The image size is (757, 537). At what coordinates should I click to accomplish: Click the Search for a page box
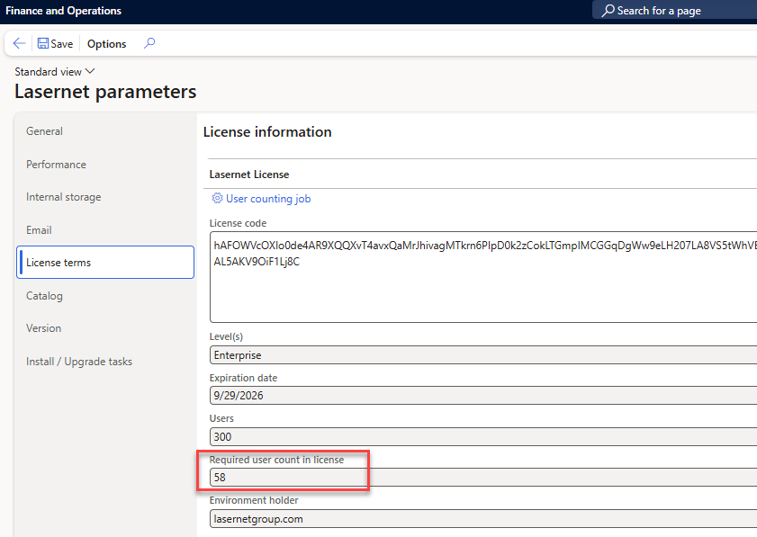pyautogui.click(x=674, y=10)
